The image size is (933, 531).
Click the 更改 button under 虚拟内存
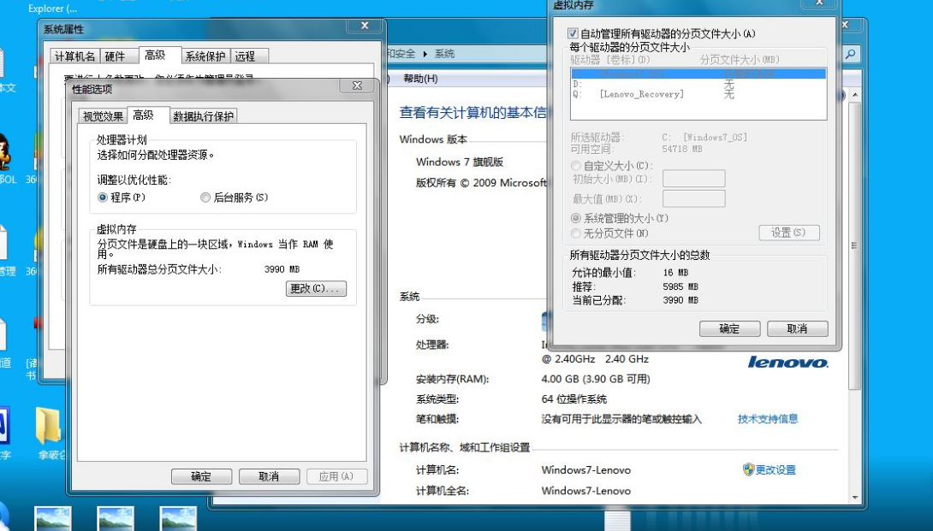315,288
